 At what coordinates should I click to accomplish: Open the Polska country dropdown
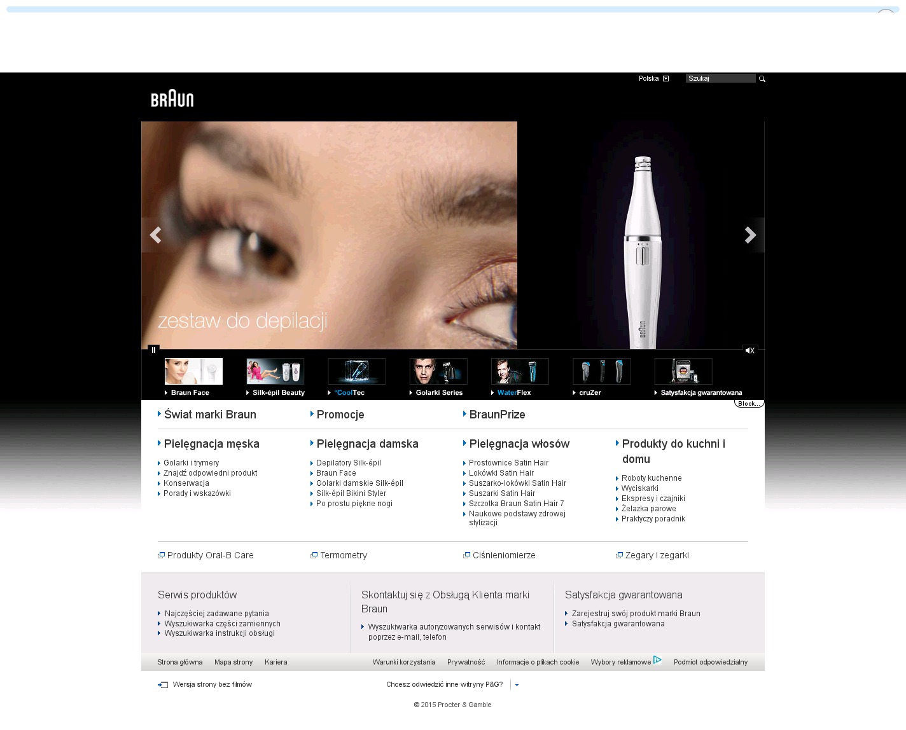pyautogui.click(x=666, y=79)
